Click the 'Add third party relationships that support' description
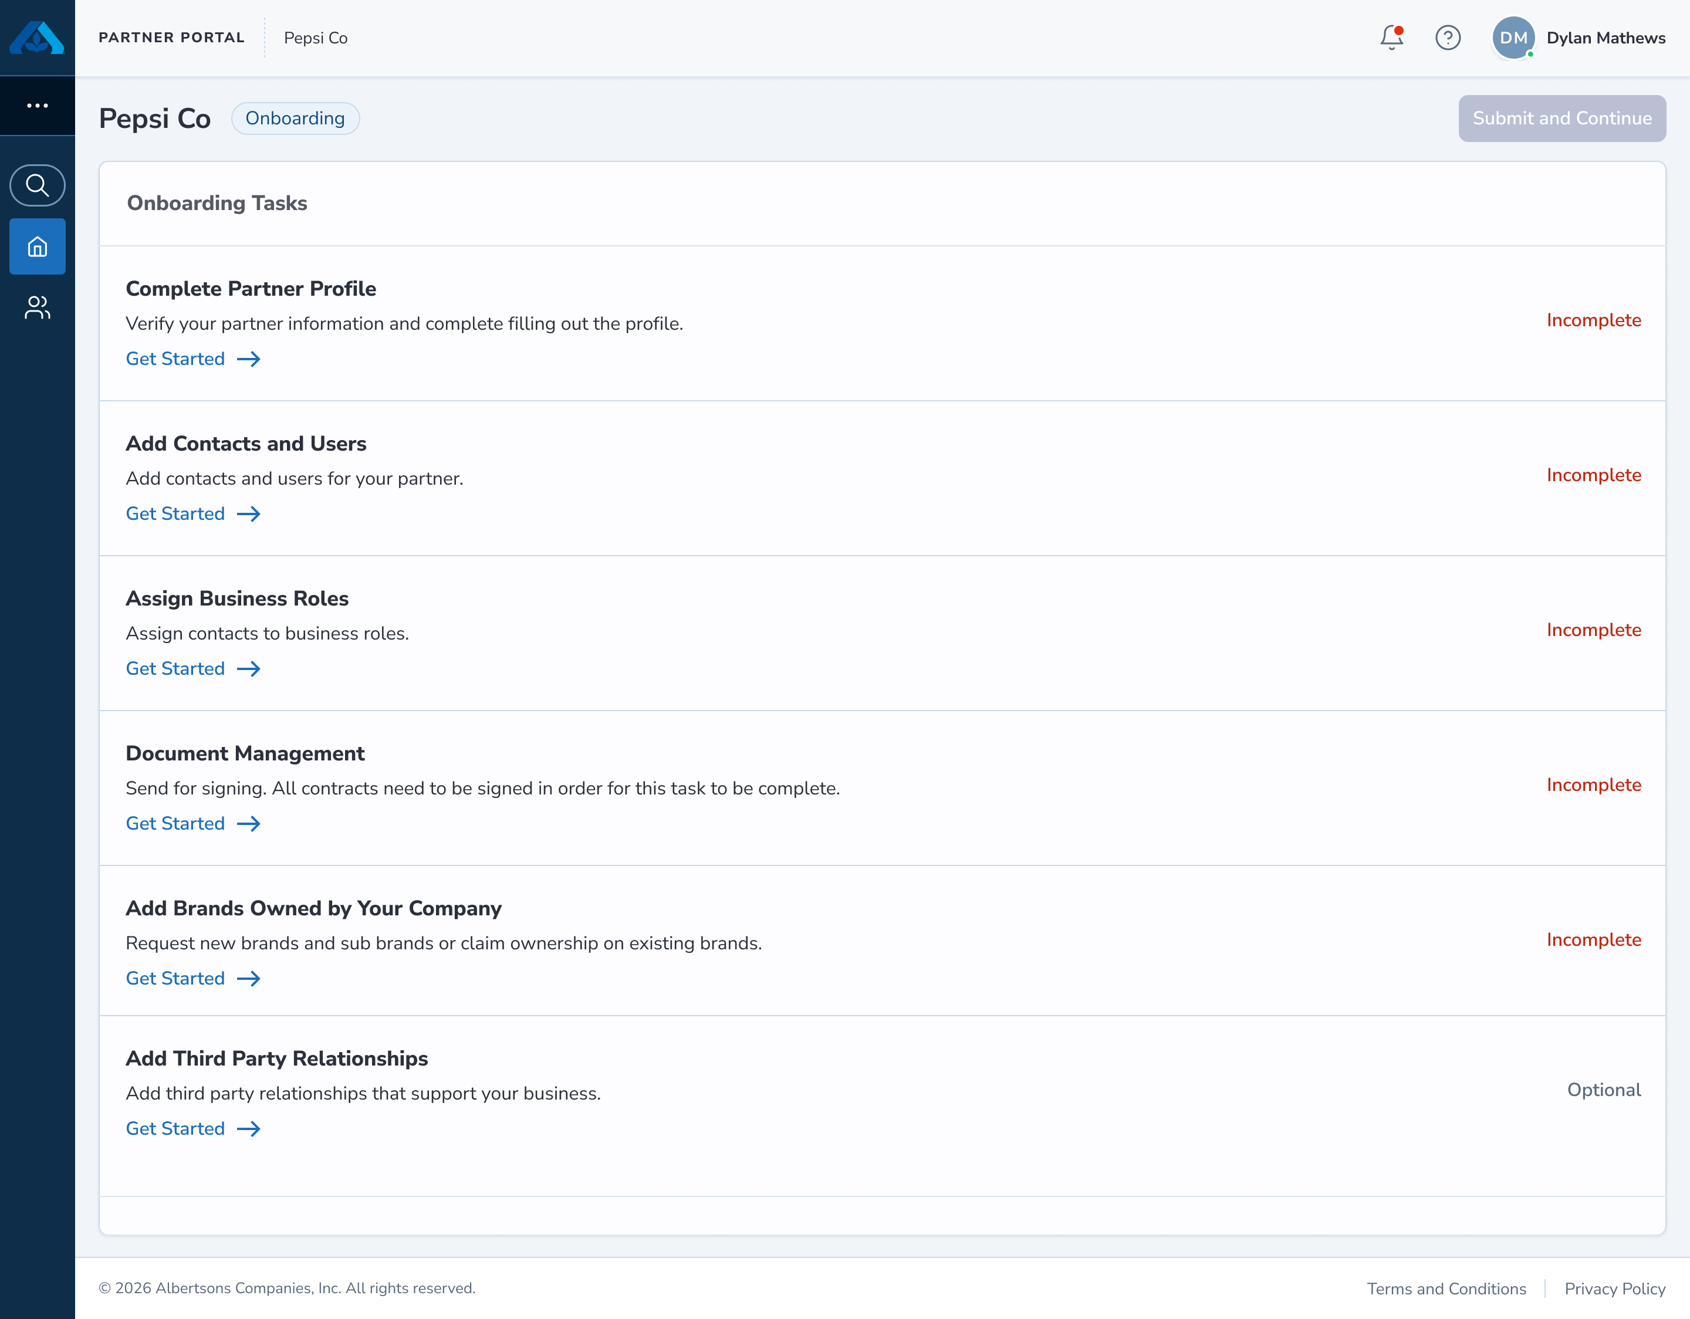The width and height of the screenshot is (1690, 1319). click(363, 1094)
